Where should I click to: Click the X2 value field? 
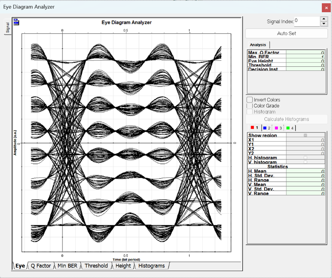pos(305,149)
